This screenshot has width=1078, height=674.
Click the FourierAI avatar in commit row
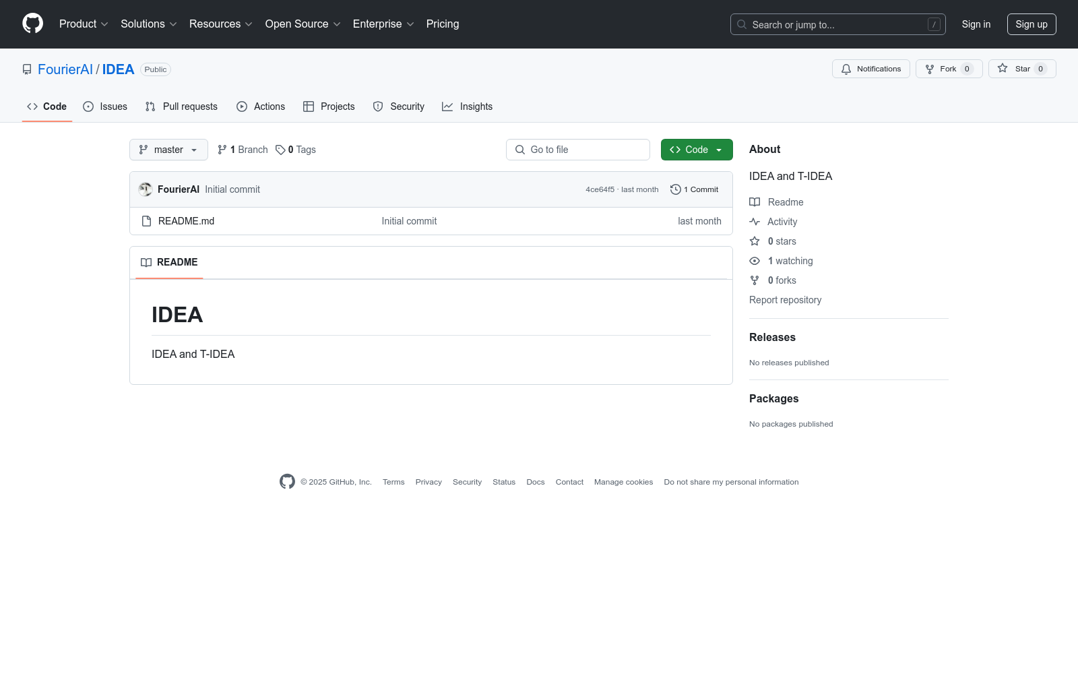click(x=146, y=189)
